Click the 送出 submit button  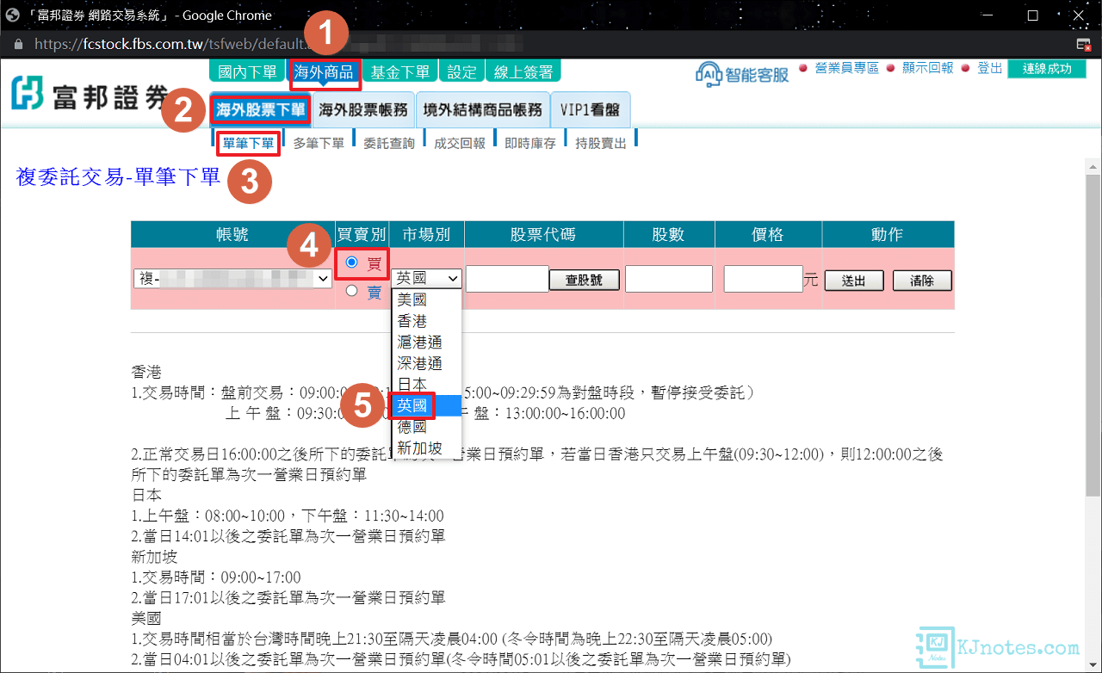[x=854, y=281]
